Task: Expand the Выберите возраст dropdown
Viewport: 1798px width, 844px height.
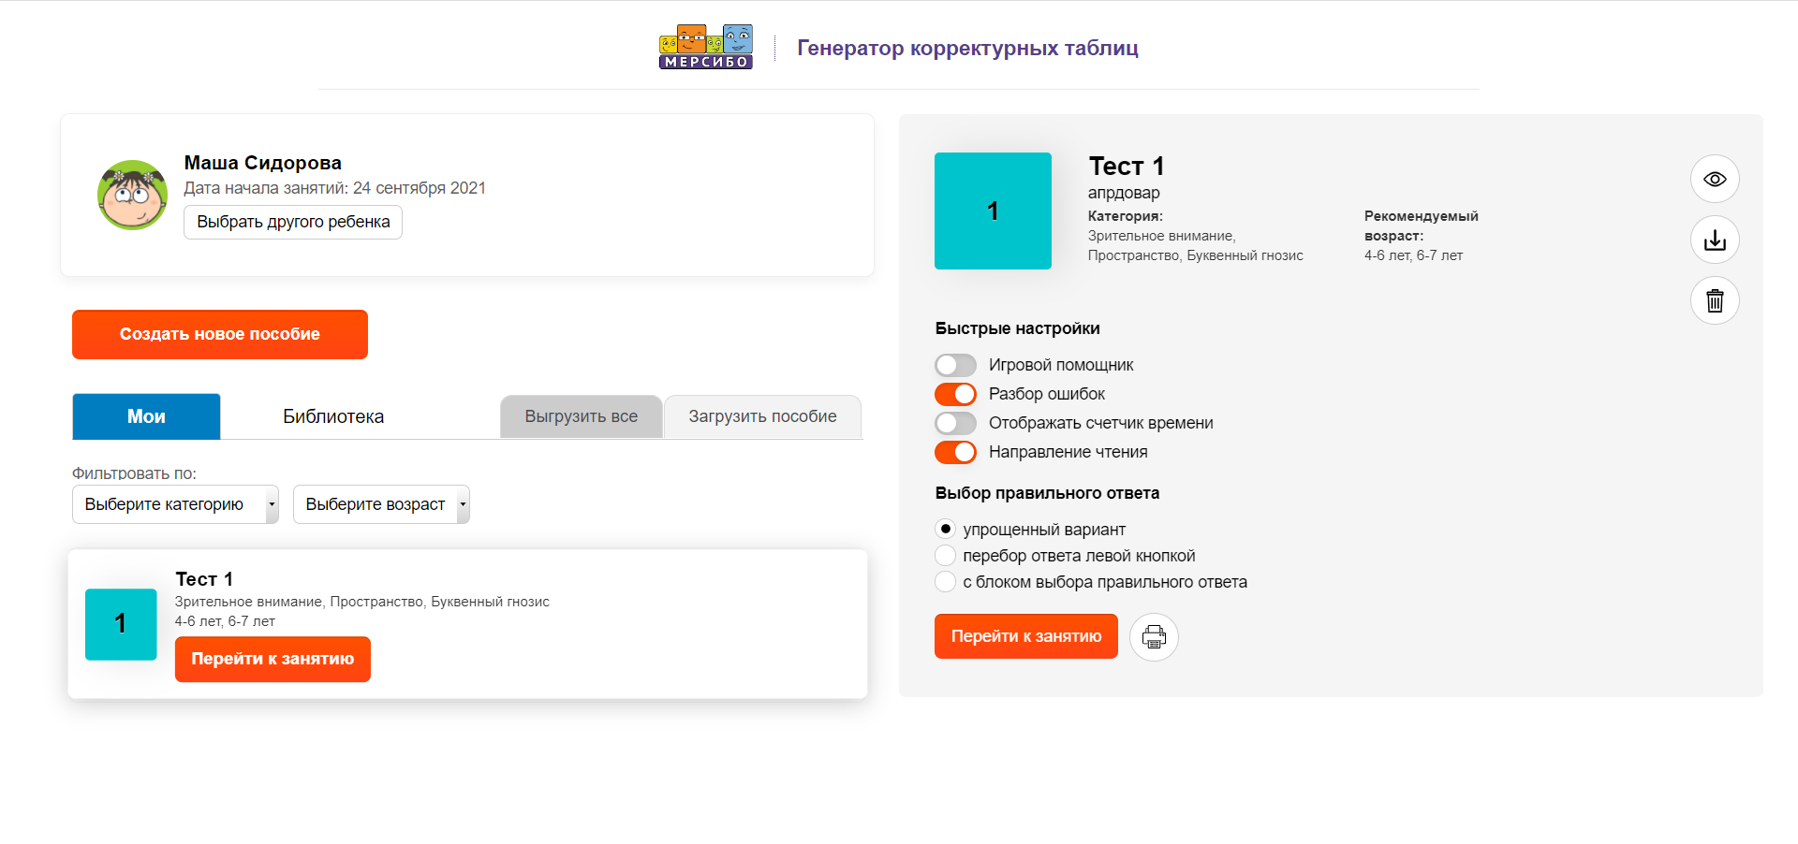Action: [x=381, y=504]
